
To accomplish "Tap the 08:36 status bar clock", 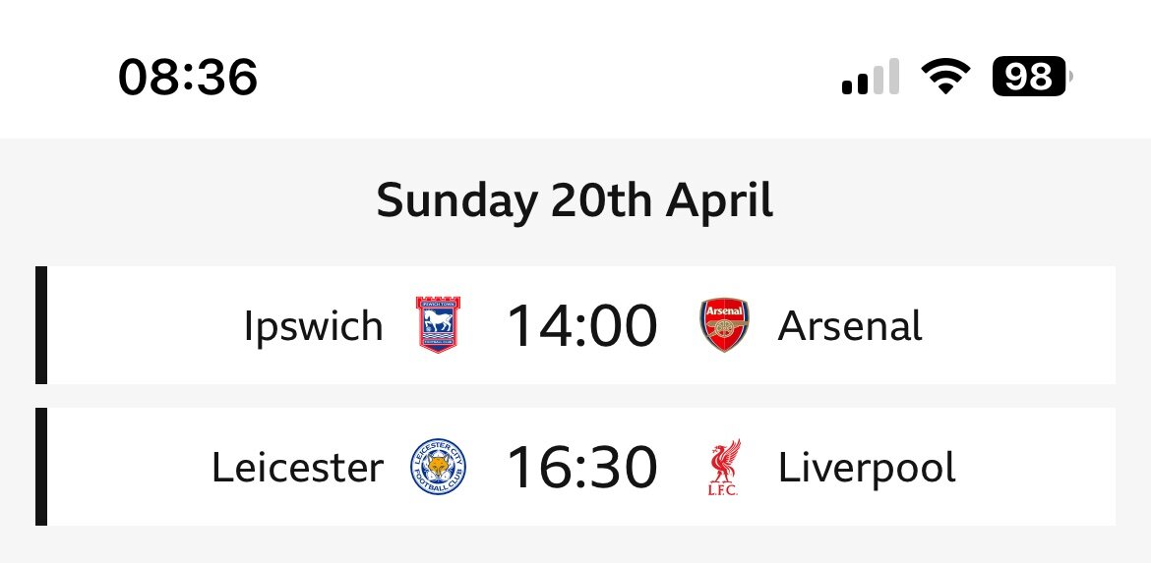I will pos(188,77).
